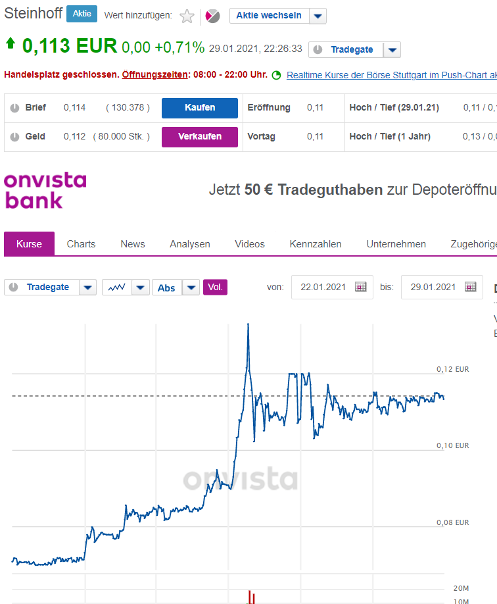
Task: Click the Brief price 0,114
Action: coord(75,108)
